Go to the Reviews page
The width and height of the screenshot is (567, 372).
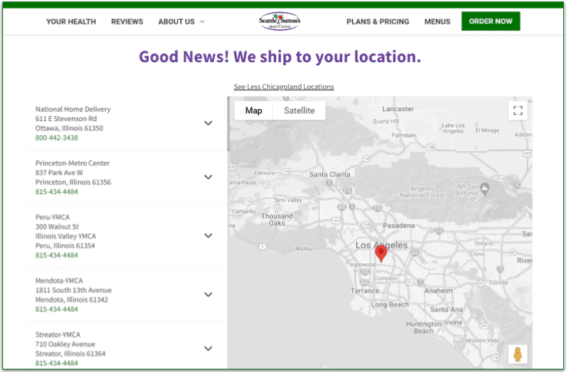click(127, 21)
